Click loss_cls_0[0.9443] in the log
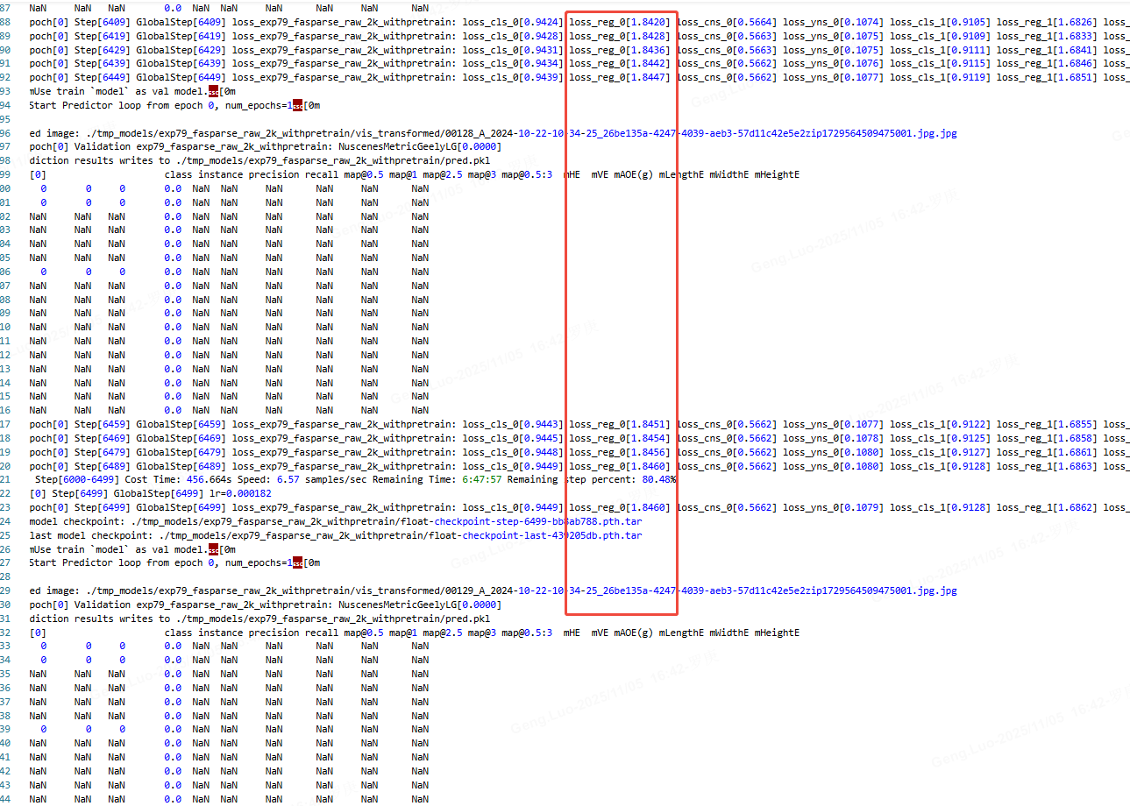 click(x=513, y=424)
